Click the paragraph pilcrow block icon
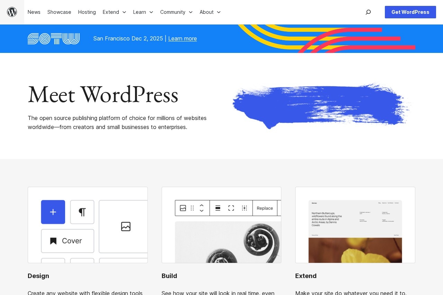The width and height of the screenshot is (443, 295). [82, 212]
